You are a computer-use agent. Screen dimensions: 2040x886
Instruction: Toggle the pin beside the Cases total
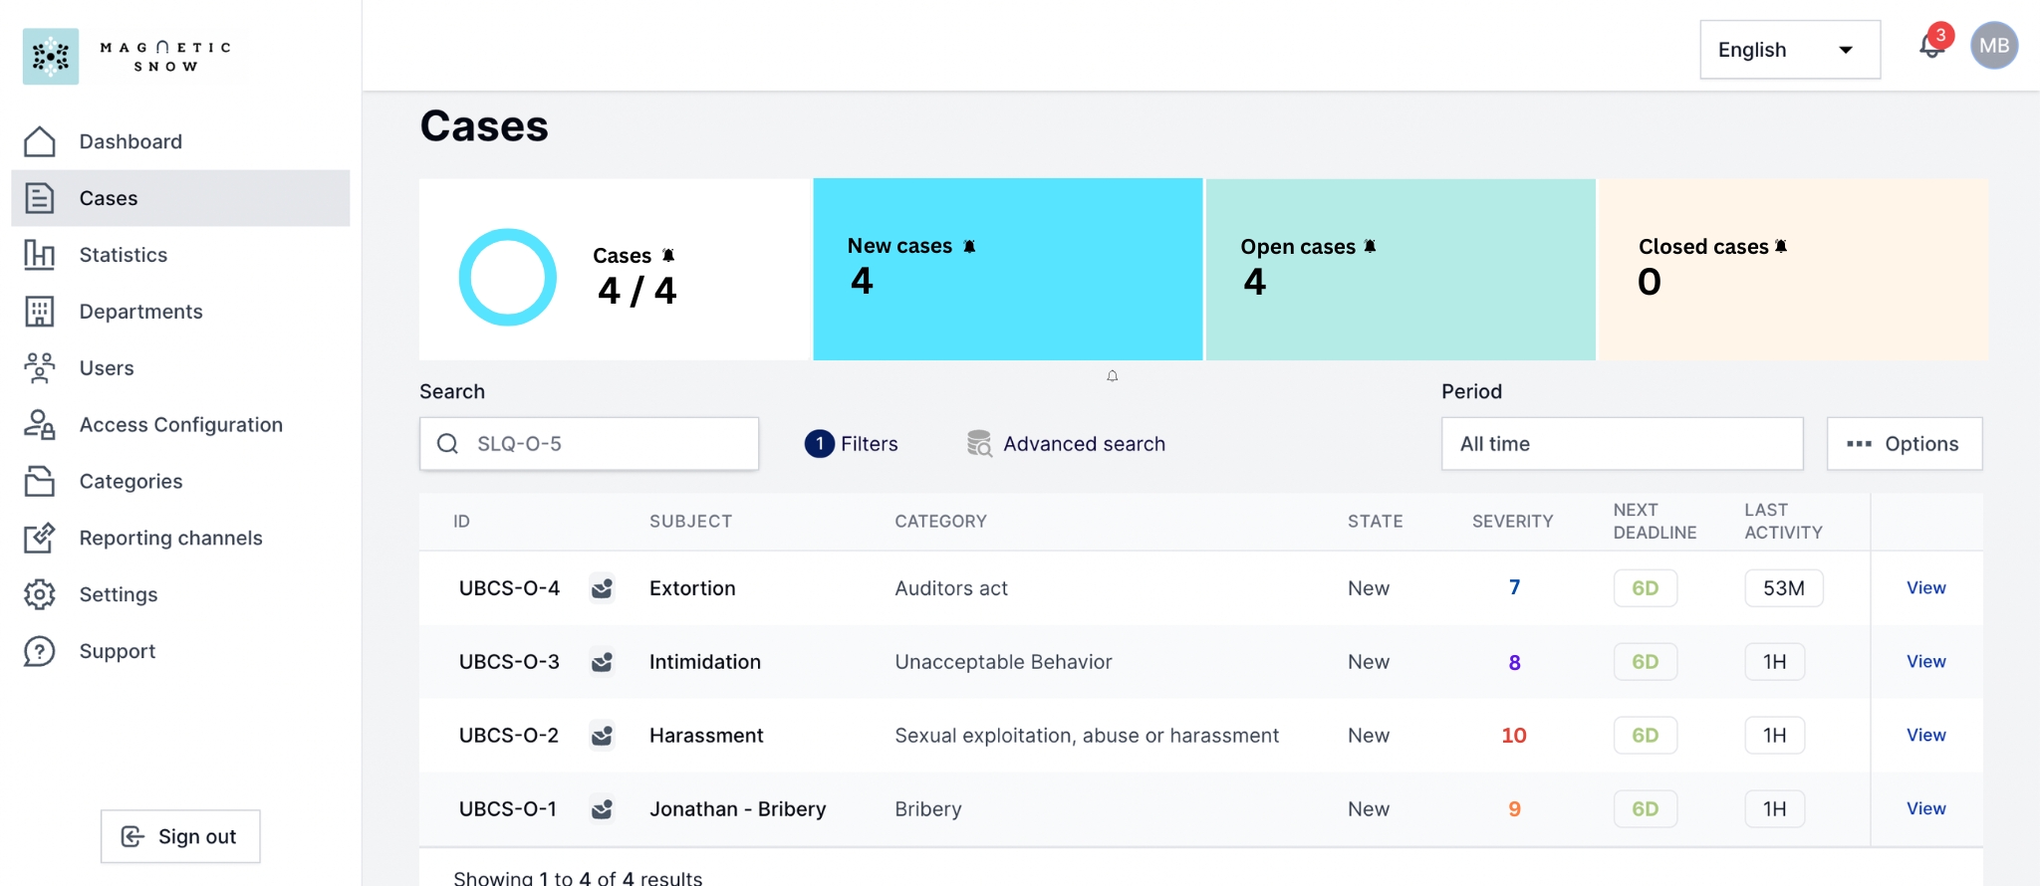click(668, 256)
